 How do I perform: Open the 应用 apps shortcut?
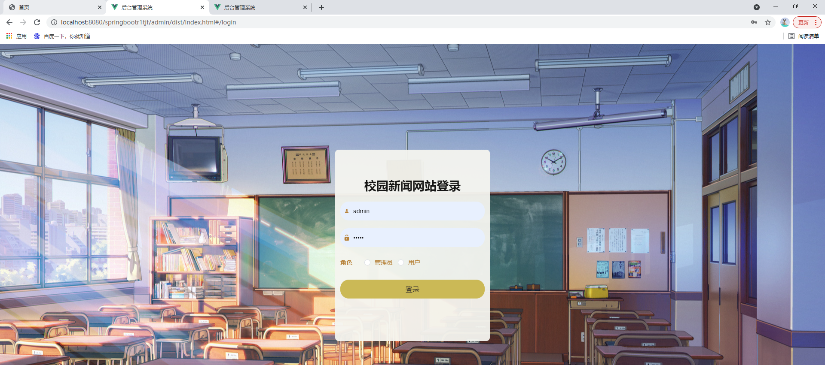[16, 36]
